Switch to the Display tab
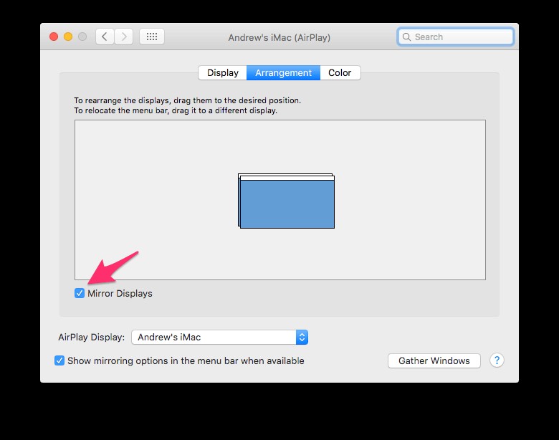This screenshot has height=440, width=559. click(x=222, y=73)
